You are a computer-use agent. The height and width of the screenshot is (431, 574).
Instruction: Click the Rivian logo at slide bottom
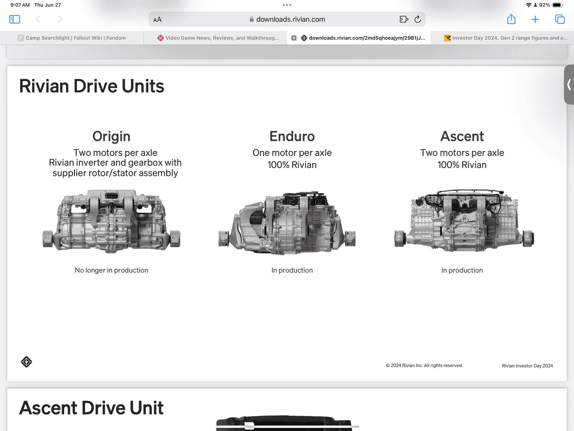click(x=27, y=362)
